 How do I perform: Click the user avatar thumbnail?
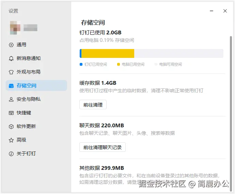tap(15, 28)
